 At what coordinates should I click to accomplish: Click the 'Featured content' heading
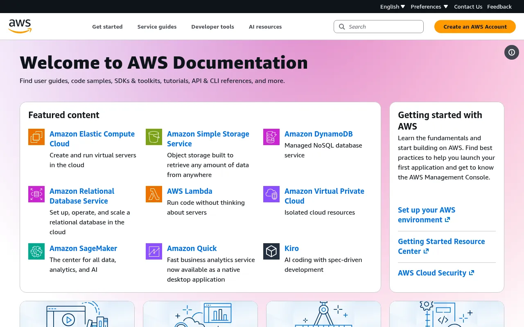coord(64,115)
